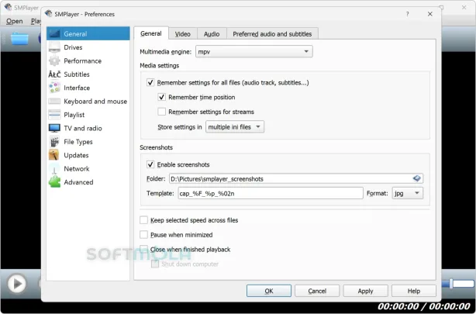The image size is (476, 314).
Task: Select Keyboard and mouse label in sidebar
Action: click(x=95, y=102)
